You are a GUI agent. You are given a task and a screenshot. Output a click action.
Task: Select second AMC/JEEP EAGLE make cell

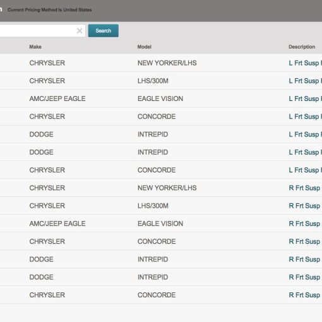pos(57,224)
